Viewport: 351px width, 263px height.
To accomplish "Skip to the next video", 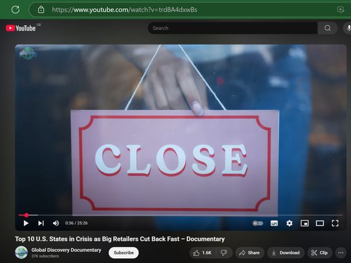I will point(41,223).
